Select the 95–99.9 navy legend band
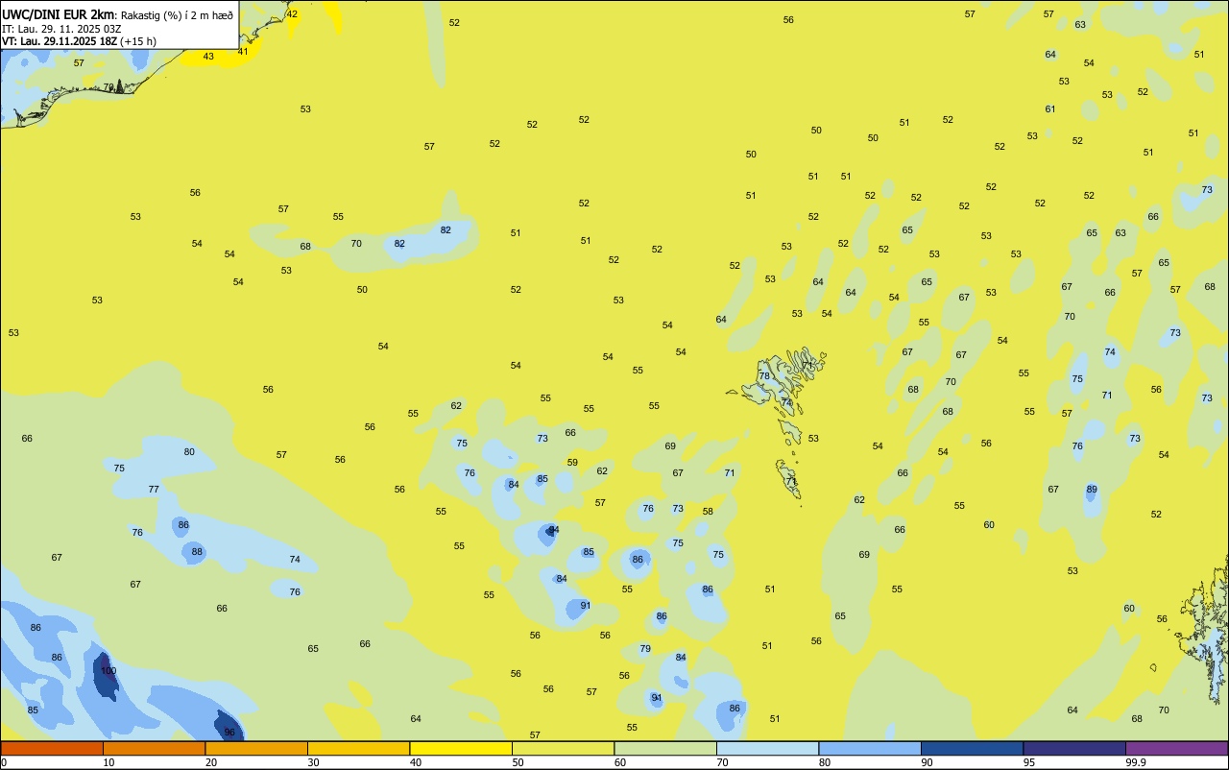The width and height of the screenshot is (1229, 770). (x=1074, y=748)
